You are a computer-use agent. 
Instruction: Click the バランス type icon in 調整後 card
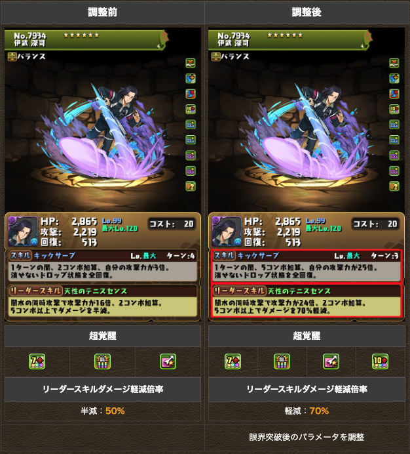pyautogui.click(x=215, y=56)
